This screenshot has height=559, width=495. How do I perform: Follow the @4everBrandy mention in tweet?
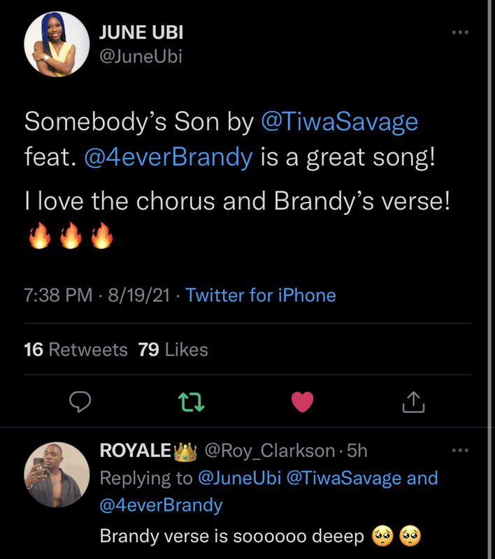(x=168, y=157)
